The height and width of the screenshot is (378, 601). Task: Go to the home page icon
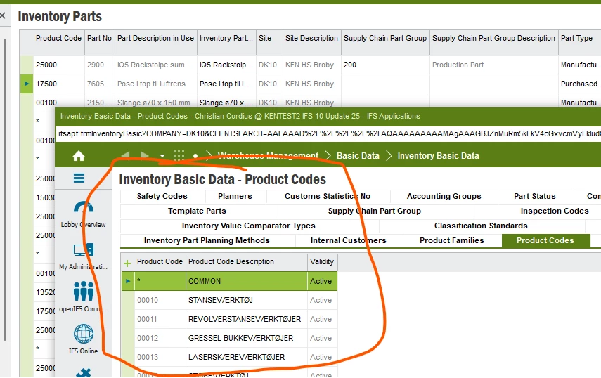click(79, 156)
